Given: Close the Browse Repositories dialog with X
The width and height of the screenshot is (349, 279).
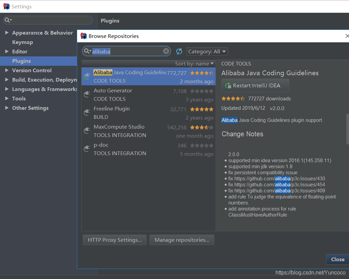Looking at the screenshot, I should click(x=347, y=36).
